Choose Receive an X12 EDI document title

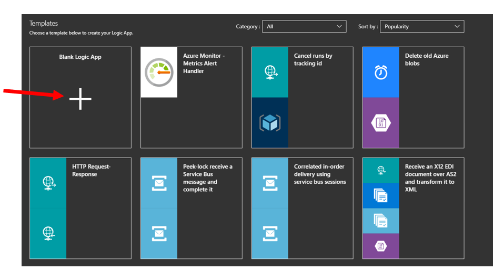coord(431,178)
